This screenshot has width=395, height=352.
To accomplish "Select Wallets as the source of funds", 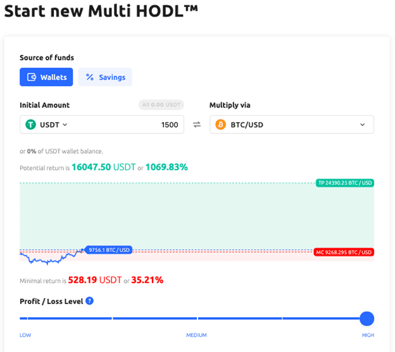I will pos(46,77).
